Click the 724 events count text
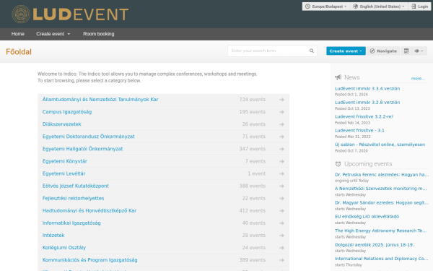433x271 pixels. coord(253,100)
